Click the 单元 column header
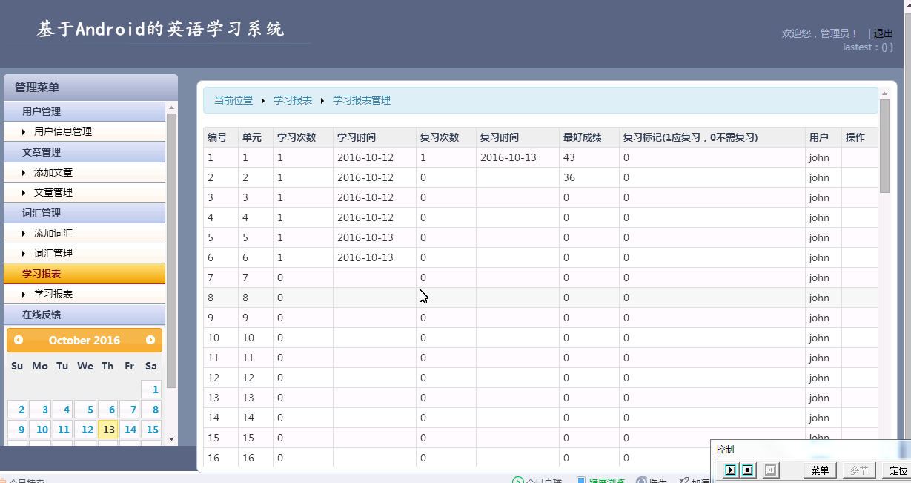Viewport: 911px width, 483px height. [x=256, y=137]
